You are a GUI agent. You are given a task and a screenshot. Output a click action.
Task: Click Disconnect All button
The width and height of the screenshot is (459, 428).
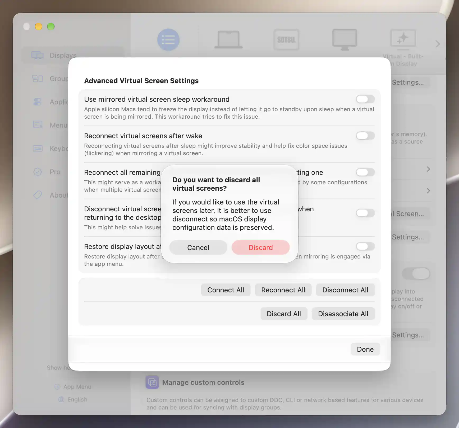[345, 290]
